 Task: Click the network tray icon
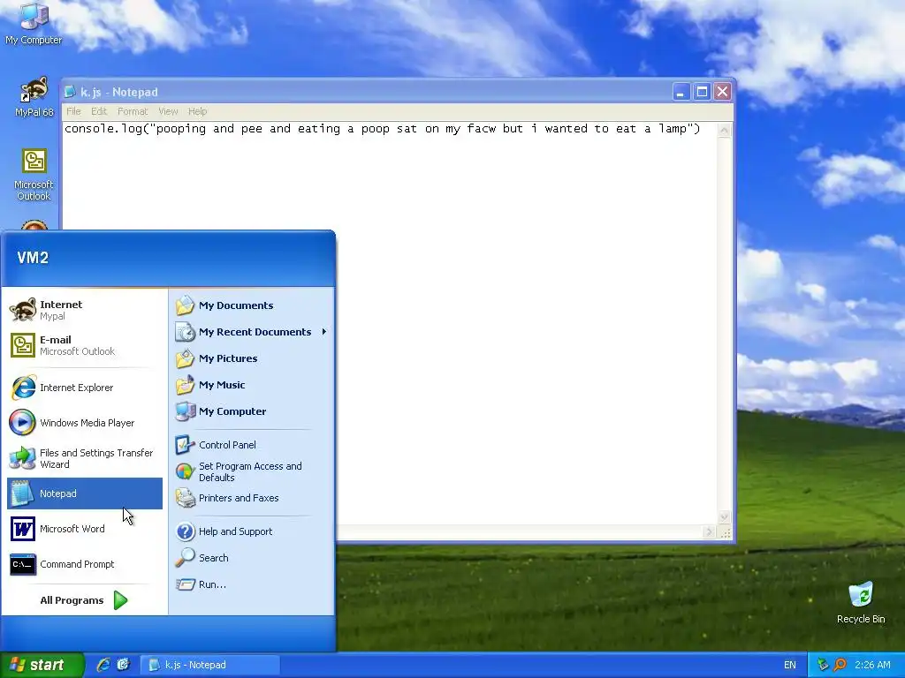(823, 665)
